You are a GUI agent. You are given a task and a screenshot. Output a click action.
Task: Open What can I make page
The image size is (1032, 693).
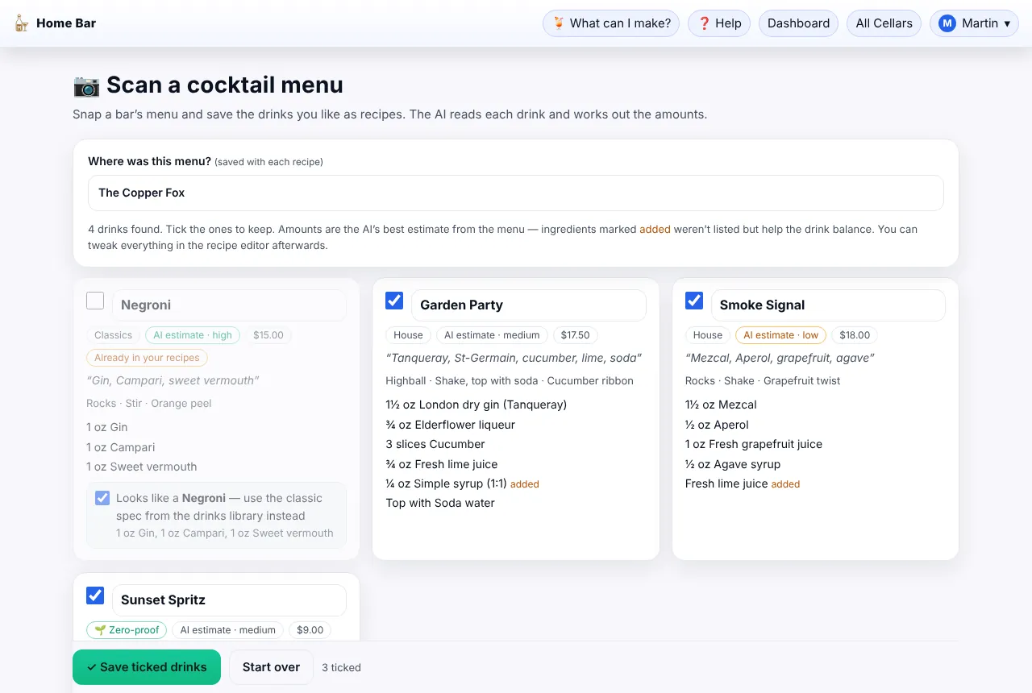coord(611,23)
